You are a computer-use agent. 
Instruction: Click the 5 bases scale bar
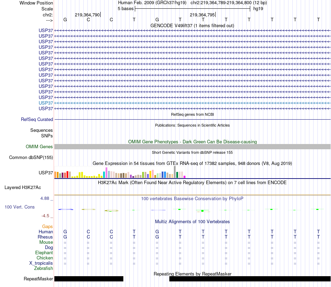click(193, 9)
